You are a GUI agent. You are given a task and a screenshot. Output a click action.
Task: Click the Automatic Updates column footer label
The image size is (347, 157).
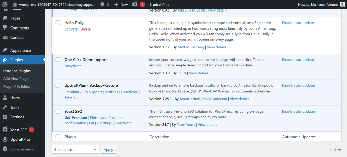pyautogui.click(x=299, y=137)
